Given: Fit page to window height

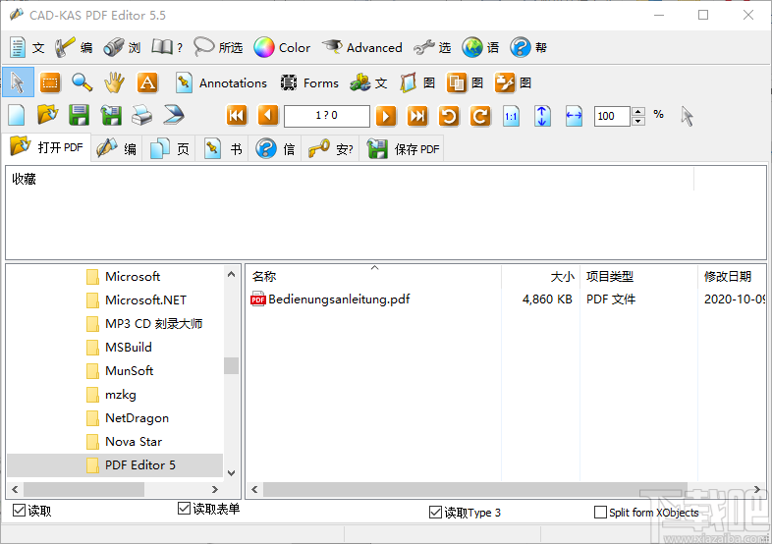Looking at the screenshot, I should point(542,116).
